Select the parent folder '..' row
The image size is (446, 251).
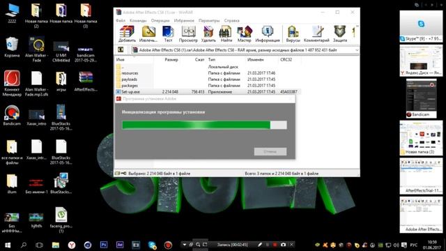(x=208, y=67)
